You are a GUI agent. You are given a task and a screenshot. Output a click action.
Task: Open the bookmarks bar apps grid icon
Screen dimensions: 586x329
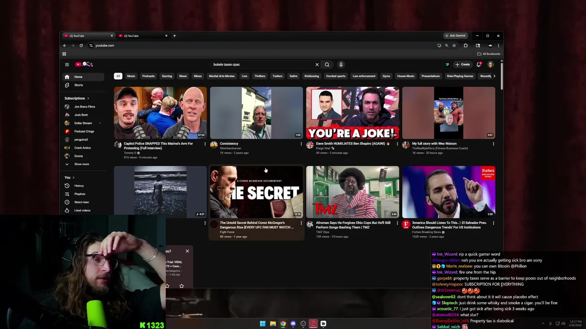(x=64, y=54)
